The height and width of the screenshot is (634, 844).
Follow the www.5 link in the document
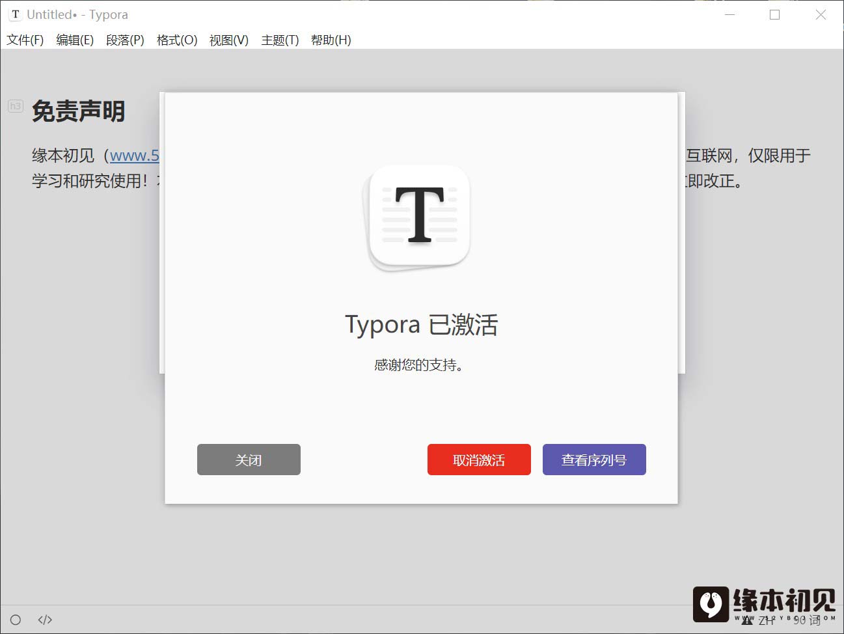135,156
